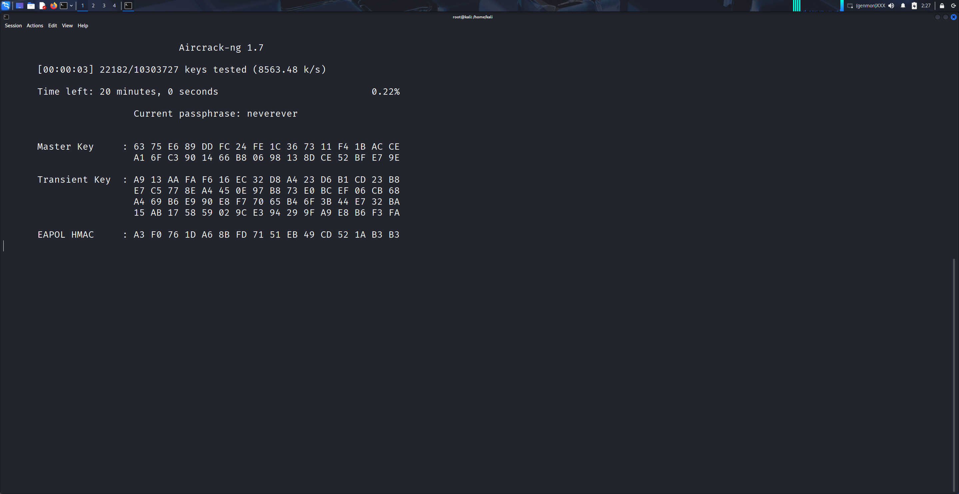This screenshot has width=959, height=494.
Task: Click the log out icon
Action: [953, 6]
